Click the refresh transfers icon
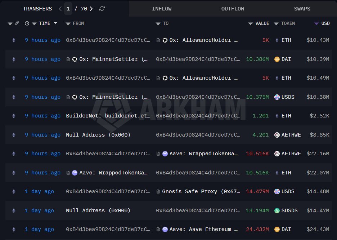 [x=102, y=9]
